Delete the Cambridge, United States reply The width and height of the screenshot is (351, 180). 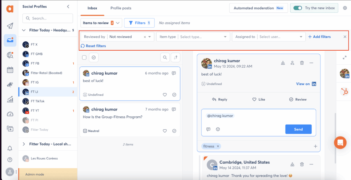pos(302,164)
